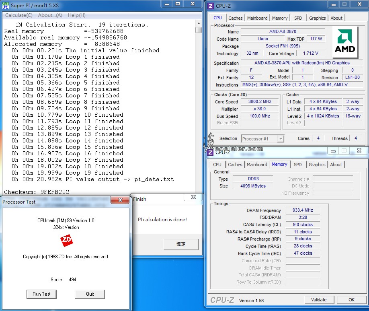Click the Instructions field text
The height and width of the screenshot is (311, 369).
pos(302,84)
